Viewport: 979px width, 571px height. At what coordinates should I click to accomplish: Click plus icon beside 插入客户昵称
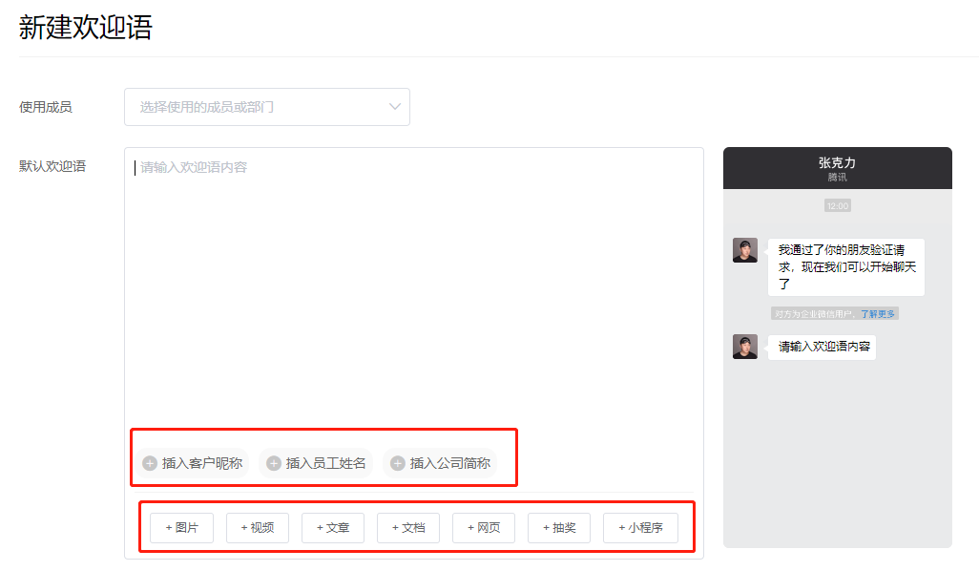(x=150, y=463)
